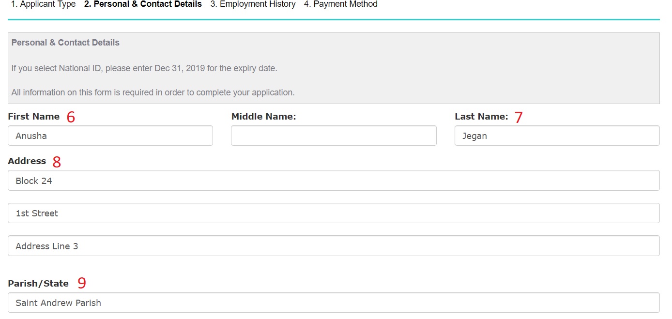Click the National ID expiry date note
Viewport: 672px width, 319px height.
pos(144,68)
